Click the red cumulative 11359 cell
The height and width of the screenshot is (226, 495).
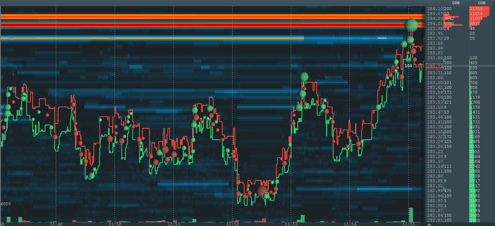tap(476, 9)
